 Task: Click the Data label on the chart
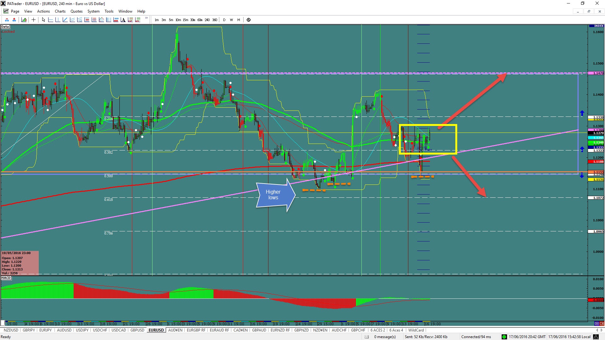click(x=5, y=27)
